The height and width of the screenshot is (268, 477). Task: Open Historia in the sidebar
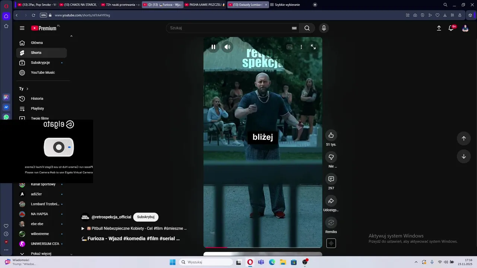pyautogui.click(x=41, y=99)
